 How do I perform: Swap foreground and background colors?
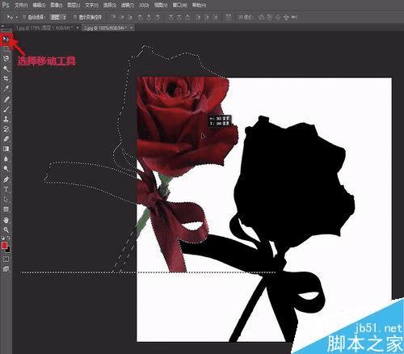[x=8, y=238]
